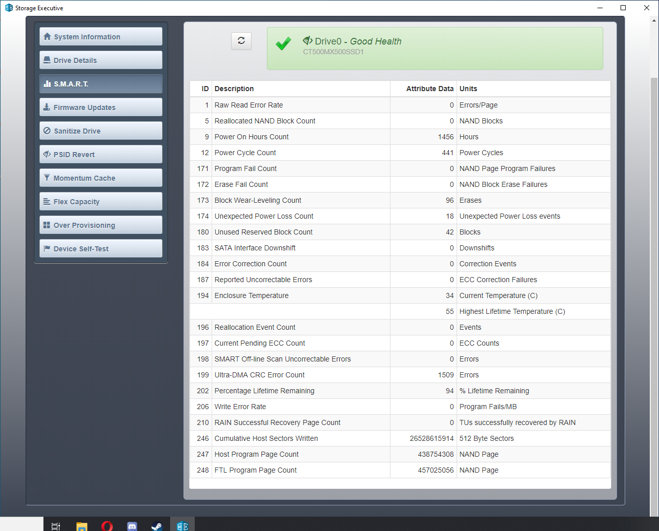
Task: Select the Erase Fail Count description
Action: (241, 184)
